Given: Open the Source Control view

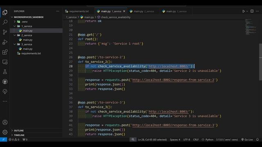Looking at the screenshot, I should click(x=5, y=32).
